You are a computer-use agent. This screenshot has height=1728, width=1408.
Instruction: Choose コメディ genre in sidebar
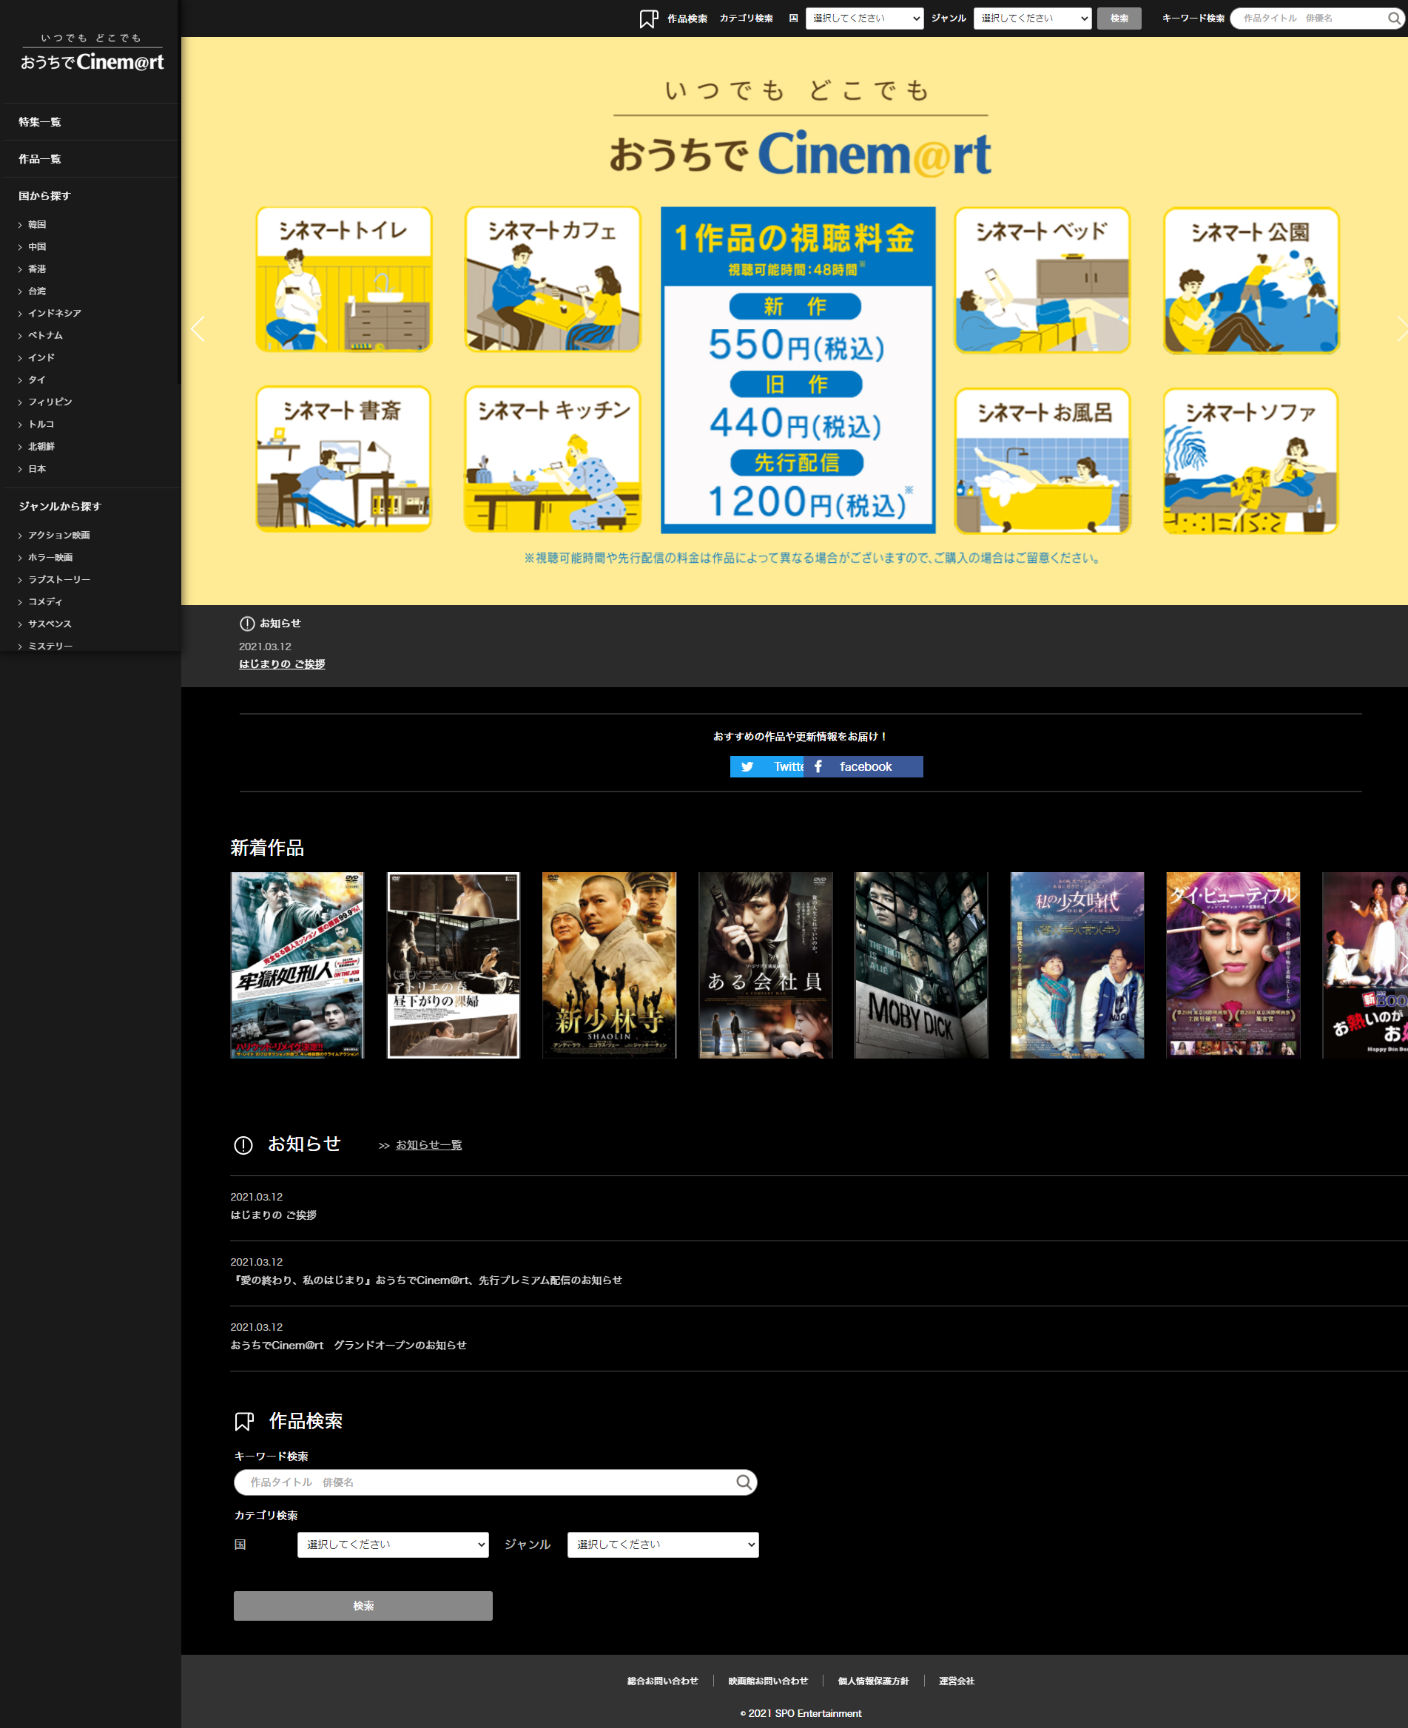point(45,601)
